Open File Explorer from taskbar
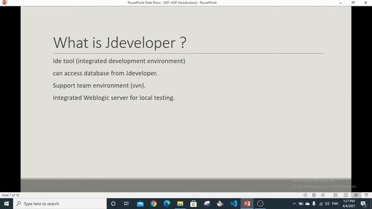 pos(180,204)
